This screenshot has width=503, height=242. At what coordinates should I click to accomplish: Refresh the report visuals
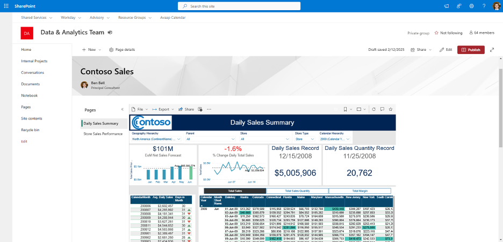(373, 109)
